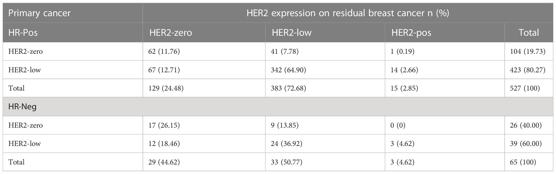Select the cell with 29 (44.62)
Viewport: 556px width, 174px height.
coord(204,162)
